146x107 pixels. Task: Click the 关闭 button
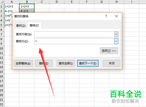click(112, 63)
